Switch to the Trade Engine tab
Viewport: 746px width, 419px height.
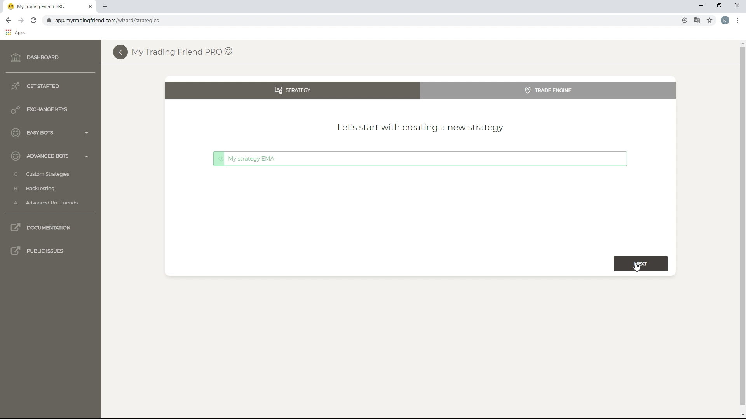point(548,90)
